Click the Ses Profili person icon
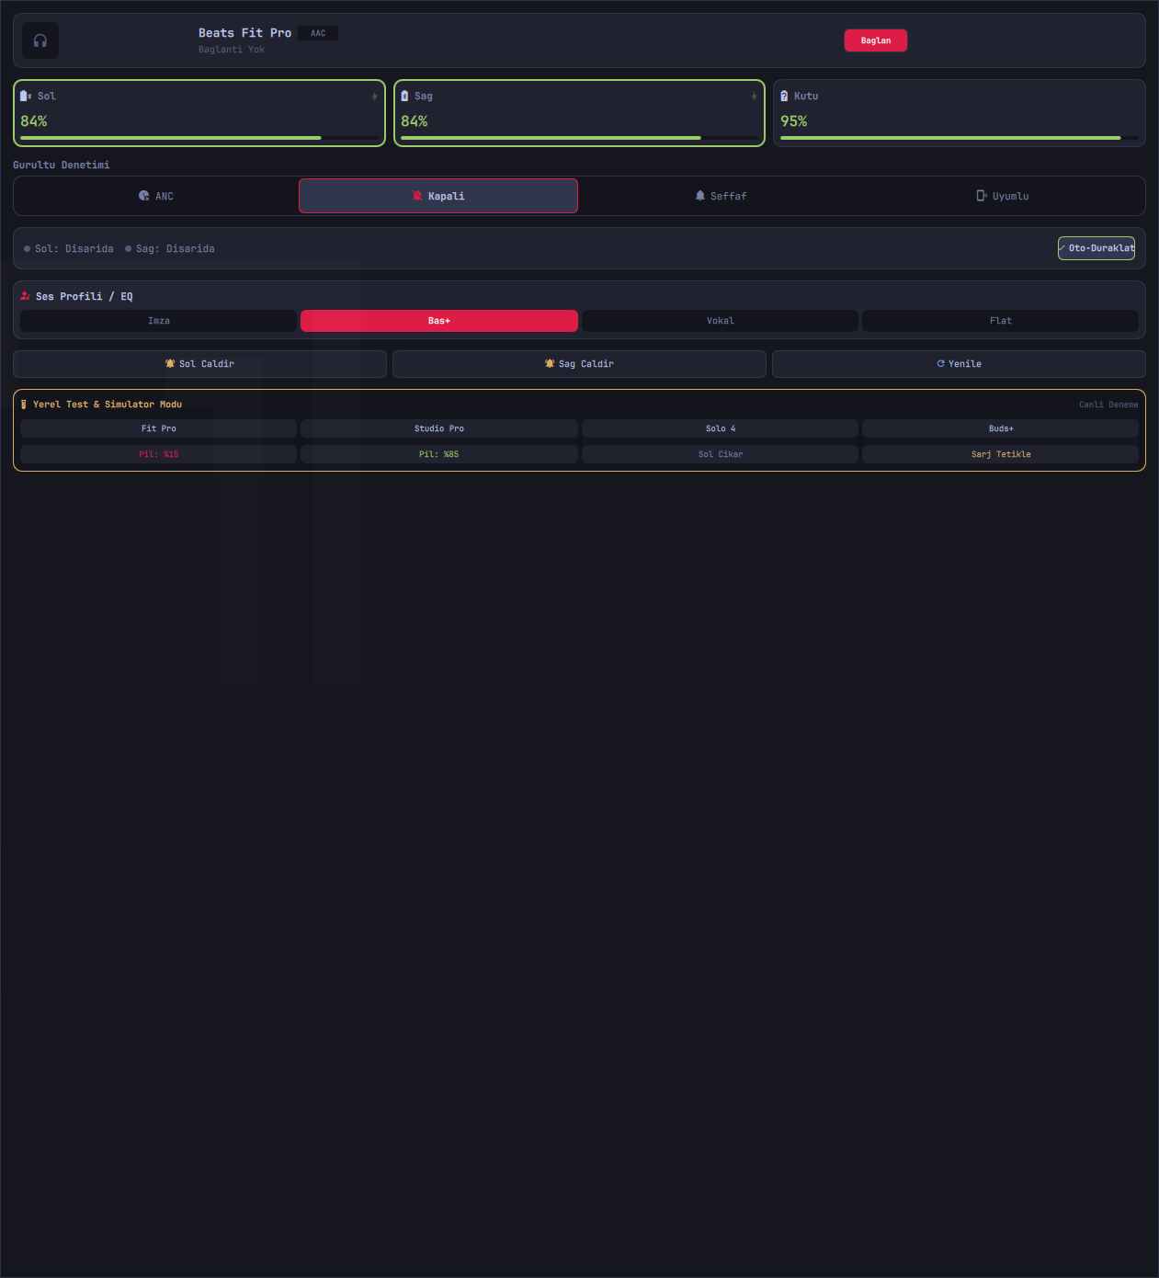Screen dimensions: 1159x1278 [26, 296]
